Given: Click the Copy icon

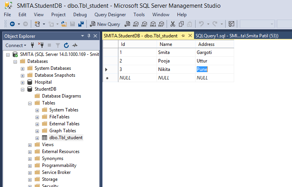Looking at the screenshot, I should pos(181,24).
